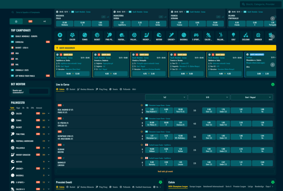Click Vedi tutti gli eventi link
Viewport: 283px width, 191px height.
click(x=165, y=171)
